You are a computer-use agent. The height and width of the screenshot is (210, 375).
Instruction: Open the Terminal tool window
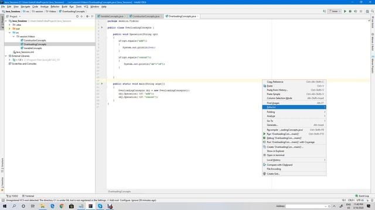point(28,196)
